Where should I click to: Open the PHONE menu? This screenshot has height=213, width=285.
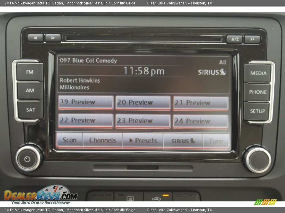coord(257,92)
